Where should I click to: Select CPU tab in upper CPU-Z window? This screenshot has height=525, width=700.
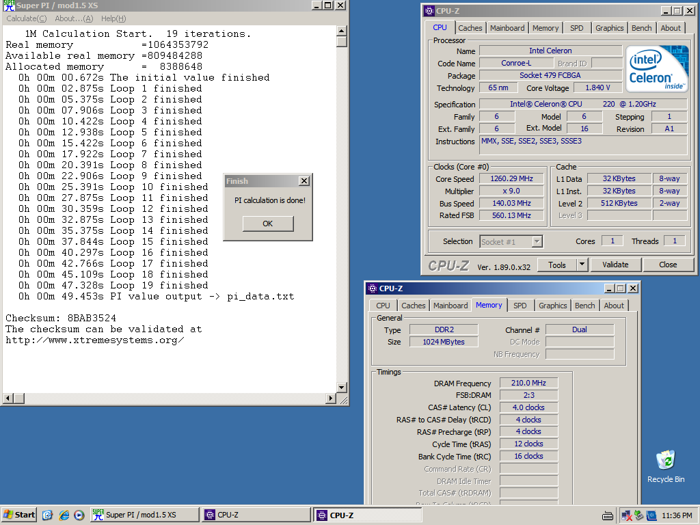[440, 27]
